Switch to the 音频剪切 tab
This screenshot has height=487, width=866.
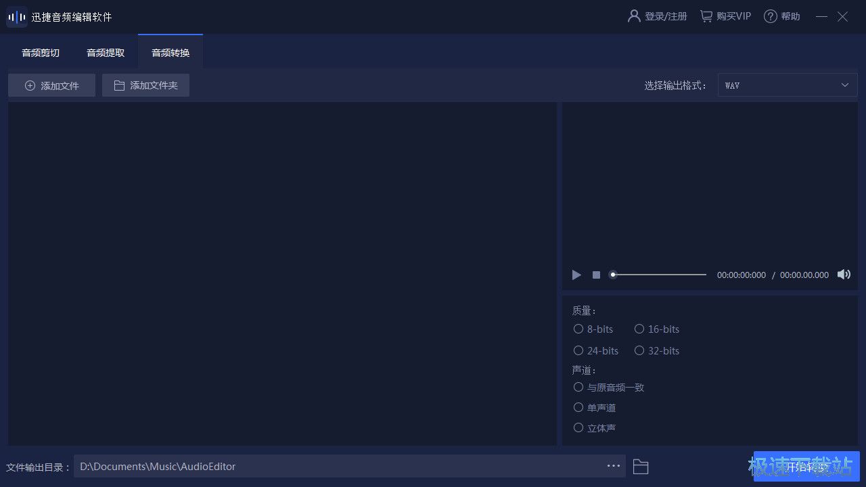tap(41, 53)
